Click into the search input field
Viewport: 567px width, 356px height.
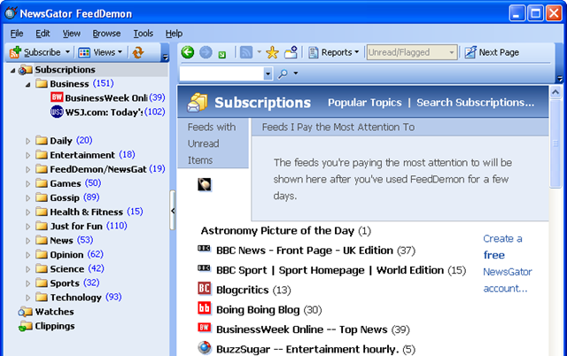[x=221, y=74]
